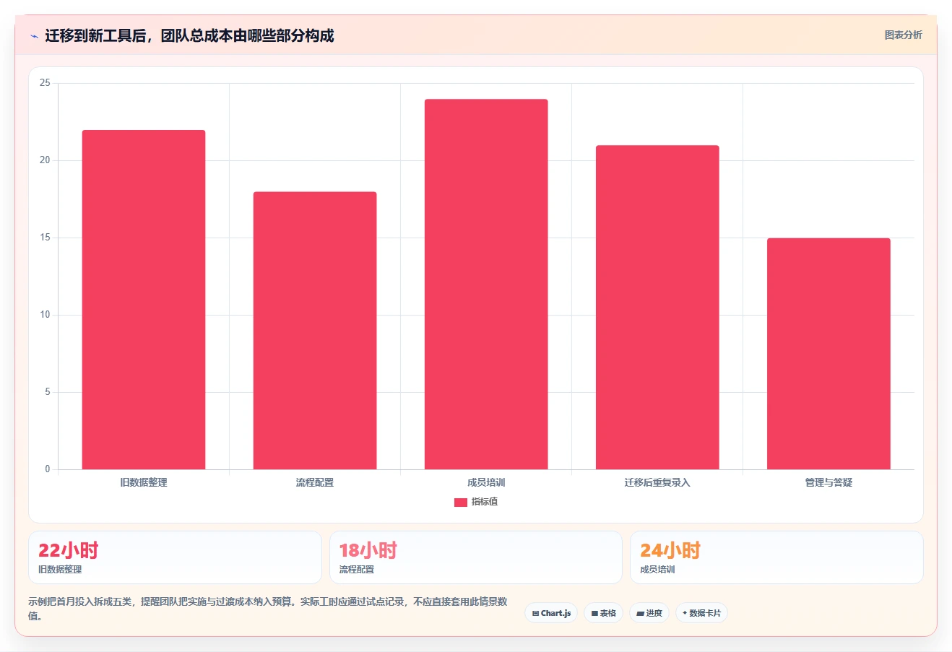Click the 数据卡片 tag
The image size is (952, 652).
[701, 613]
